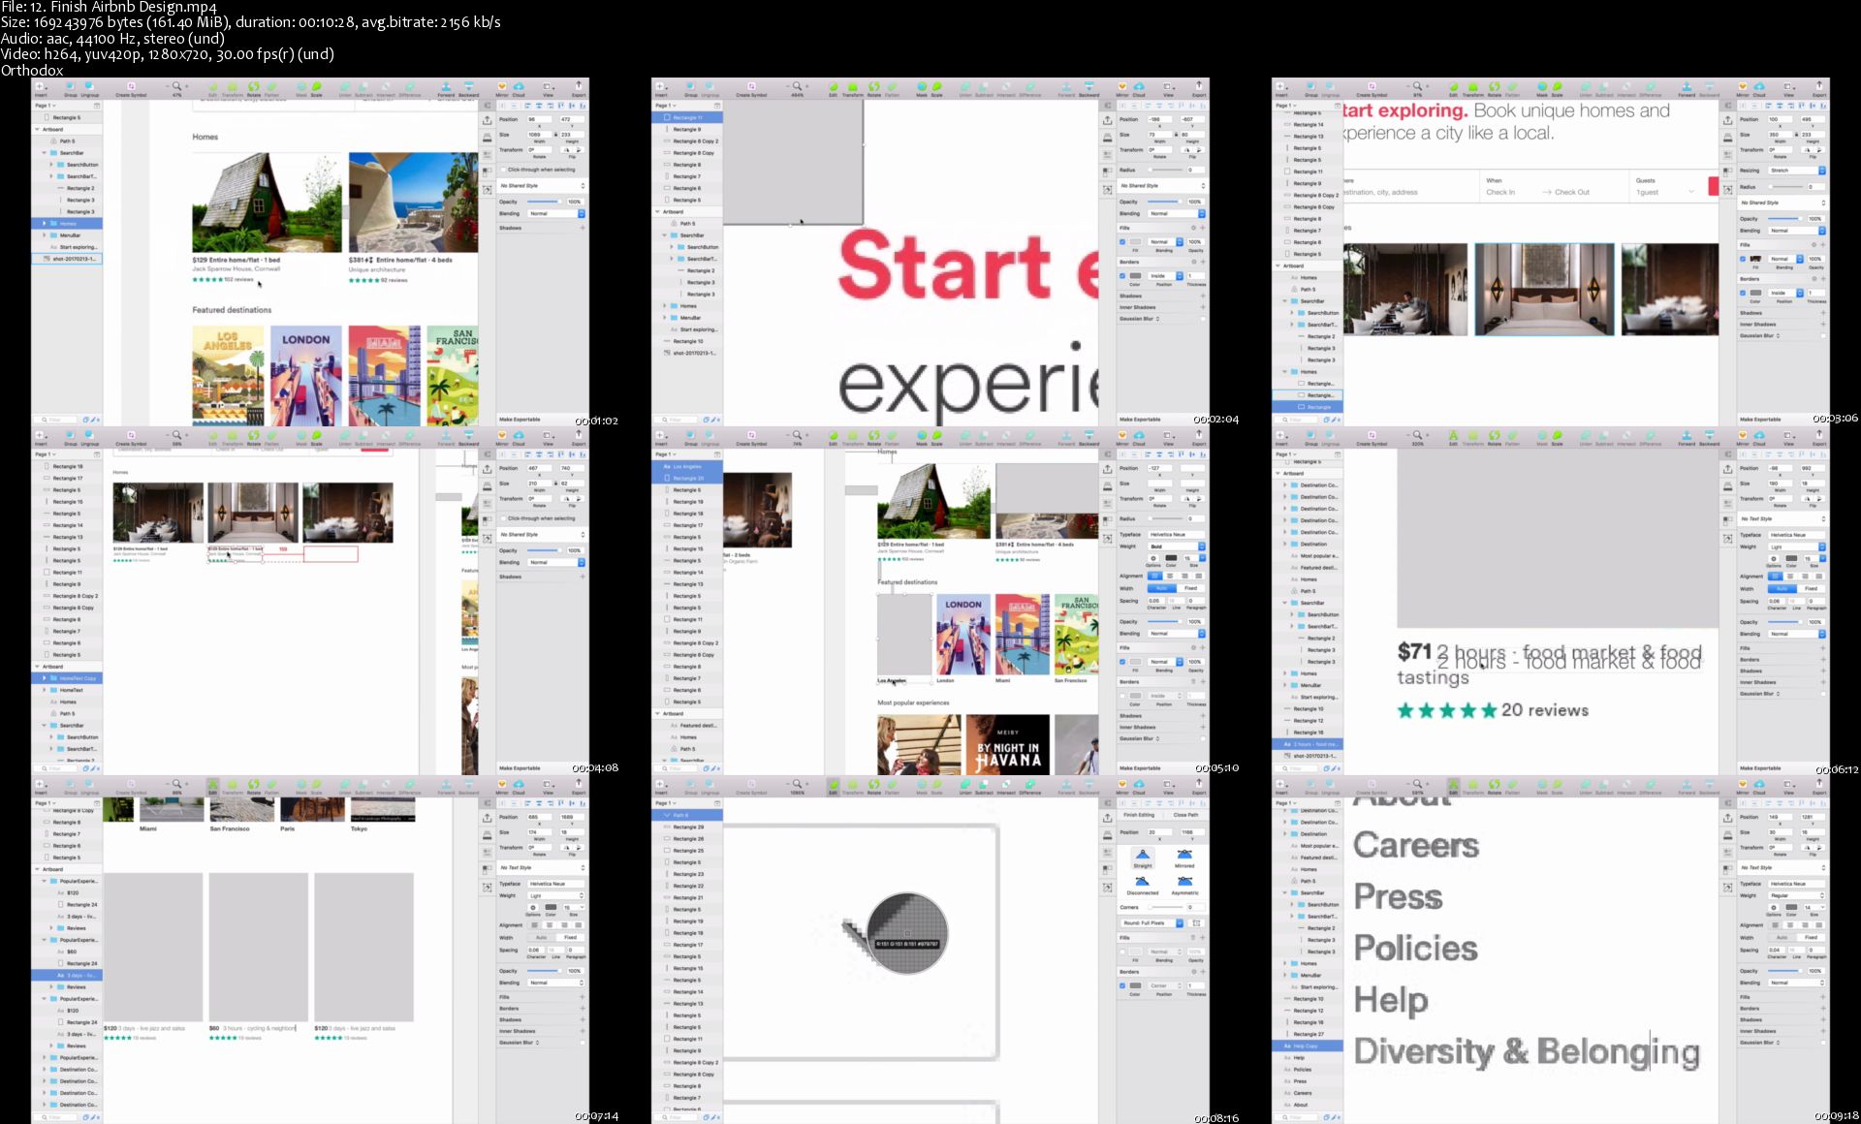The width and height of the screenshot is (1861, 1124).
Task: Choose the Asymmetric point type icon
Action: pyautogui.click(x=1184, y=882)
